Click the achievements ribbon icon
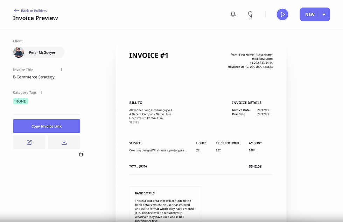Viewport: 343px width, 222px height. coord(250,14)
